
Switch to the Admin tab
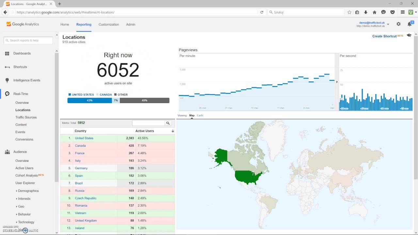coord(131,24)
